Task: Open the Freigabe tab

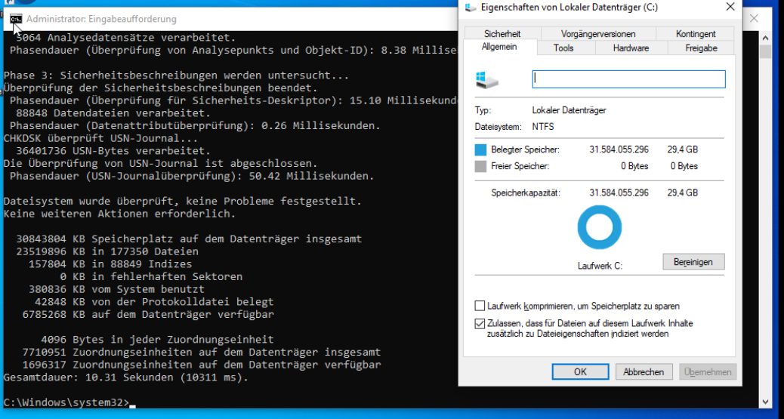Action: pos(701,48)
